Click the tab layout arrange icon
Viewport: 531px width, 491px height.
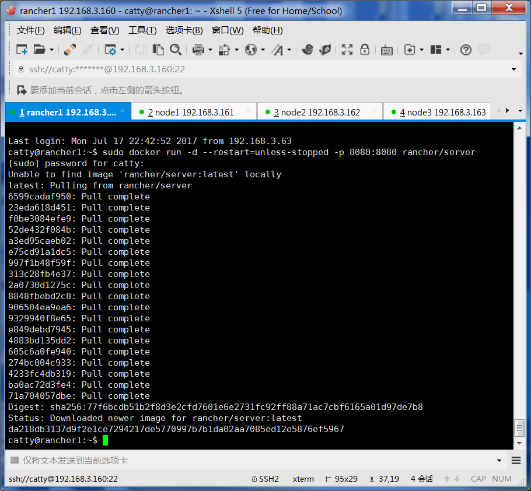(x=436, y=50)
